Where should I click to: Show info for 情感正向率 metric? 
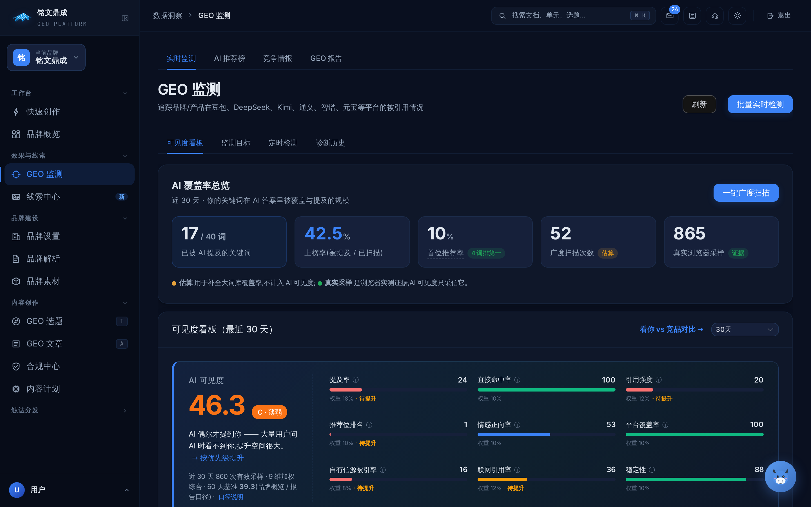click(517, 425)
